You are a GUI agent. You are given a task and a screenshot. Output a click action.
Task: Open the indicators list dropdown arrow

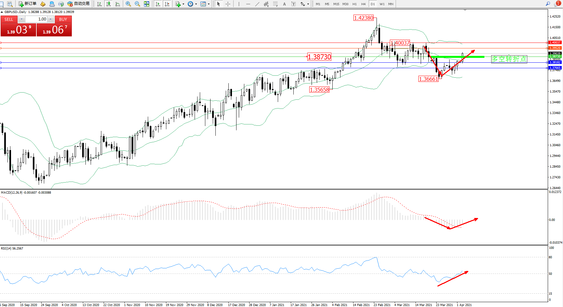[184, 4]
